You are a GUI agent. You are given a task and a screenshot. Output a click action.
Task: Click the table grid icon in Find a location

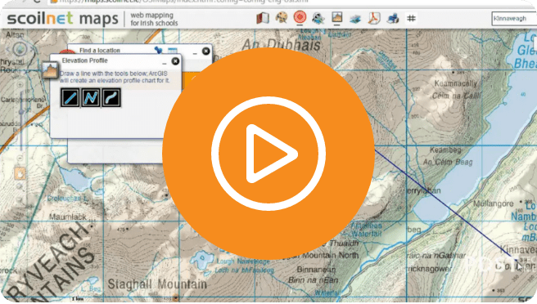tap(172, 51)
